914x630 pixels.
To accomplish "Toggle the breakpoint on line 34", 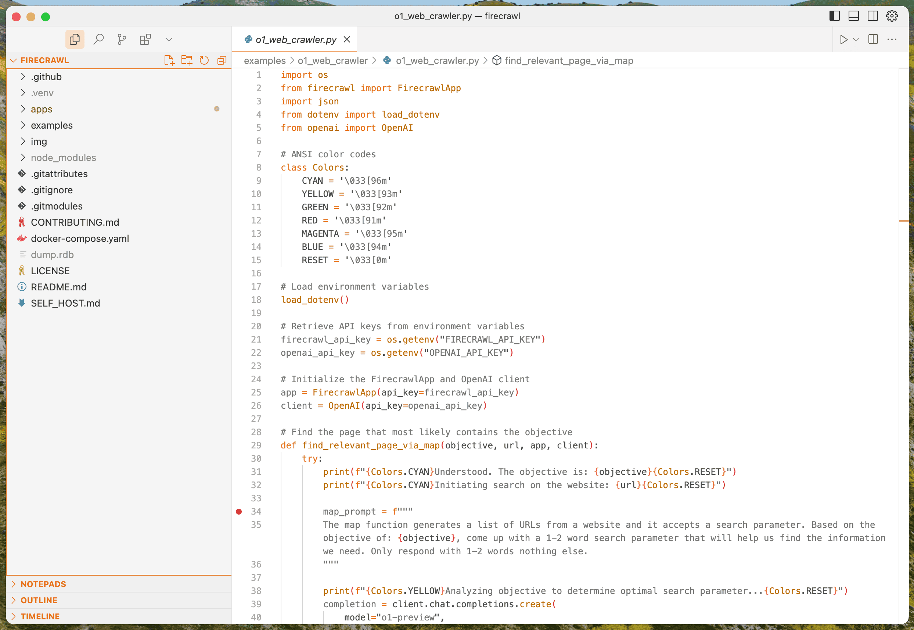I will (239, 512).
